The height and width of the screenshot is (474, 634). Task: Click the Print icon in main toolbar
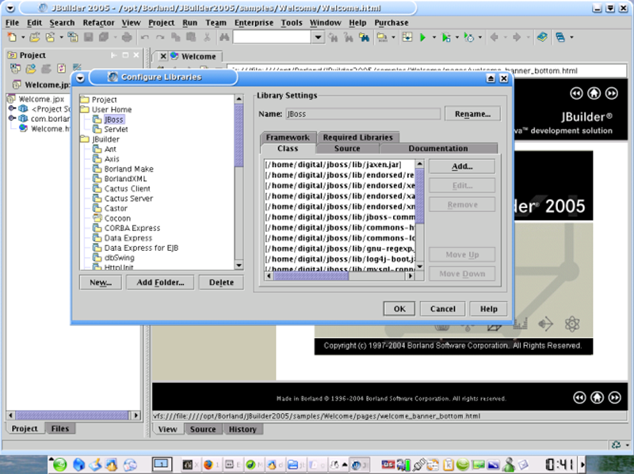127,37
